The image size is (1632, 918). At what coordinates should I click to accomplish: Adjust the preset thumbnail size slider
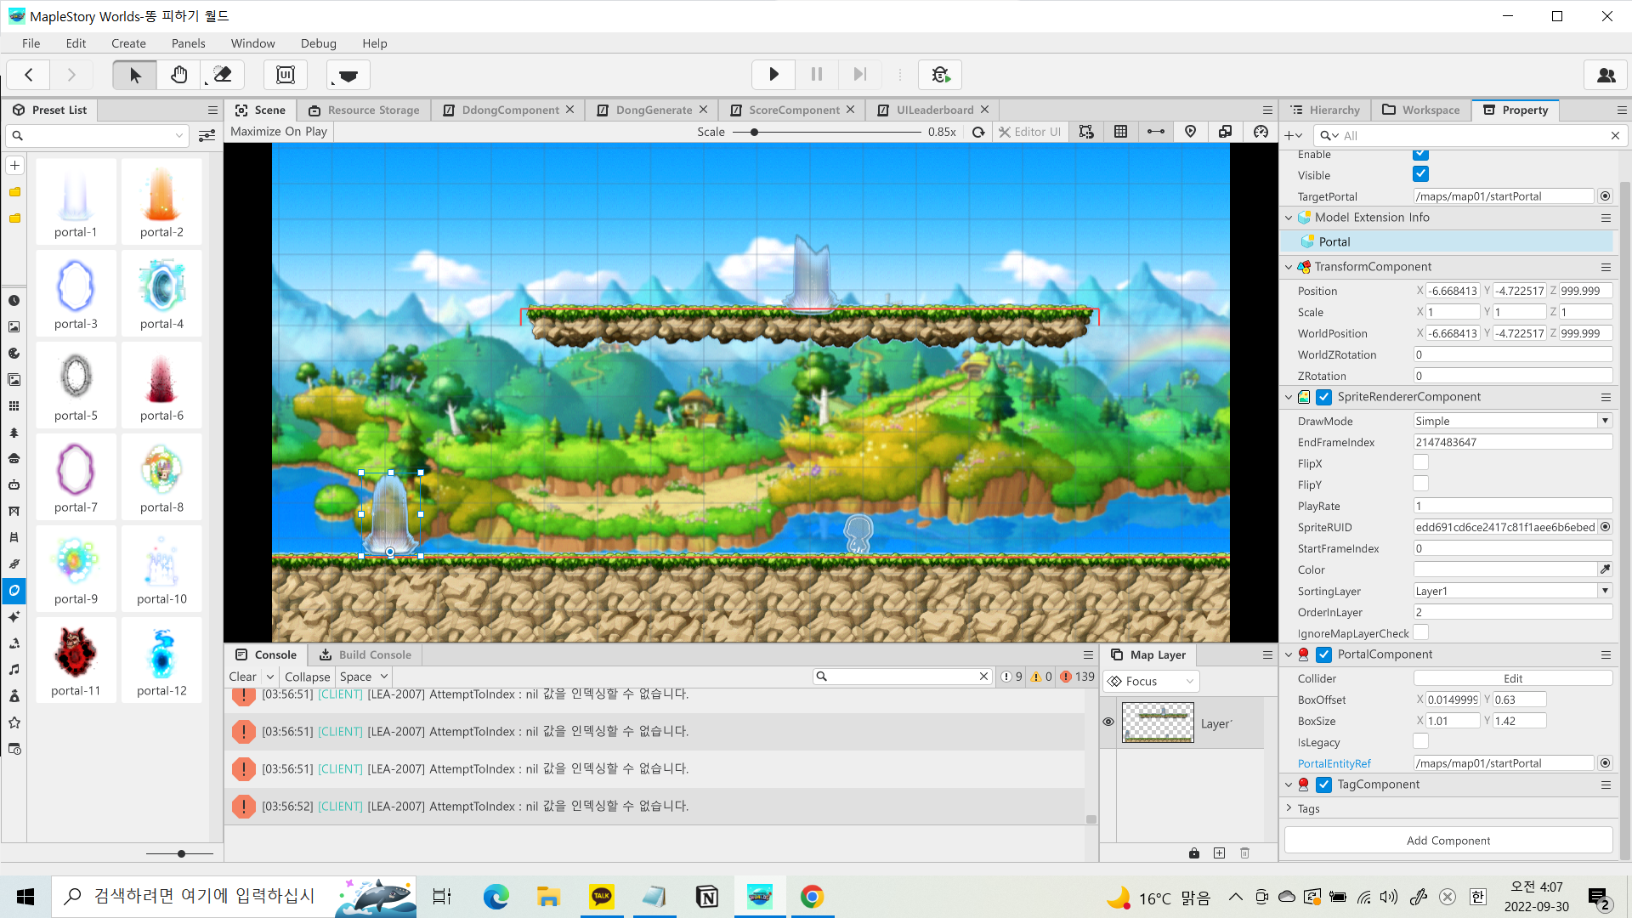click(x=179, y=853)
